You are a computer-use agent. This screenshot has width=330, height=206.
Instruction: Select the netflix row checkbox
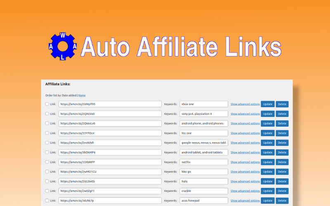pos(47,162)
